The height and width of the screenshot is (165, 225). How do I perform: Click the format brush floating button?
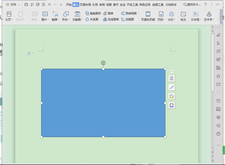171,87
